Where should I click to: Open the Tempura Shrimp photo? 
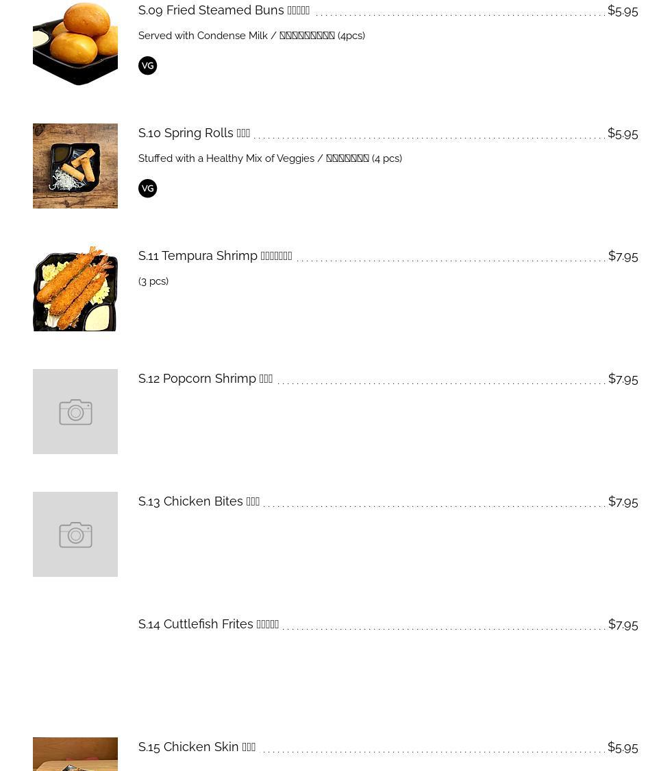click(x=75, y=289)
